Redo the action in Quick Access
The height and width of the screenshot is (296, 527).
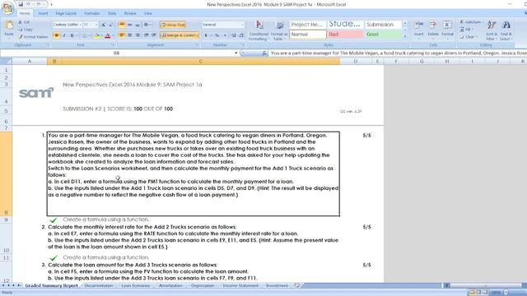(39, 4)
